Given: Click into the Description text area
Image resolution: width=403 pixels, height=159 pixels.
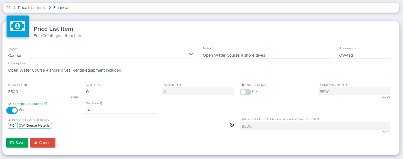Looking at the screenshot, I should [198, 73].
